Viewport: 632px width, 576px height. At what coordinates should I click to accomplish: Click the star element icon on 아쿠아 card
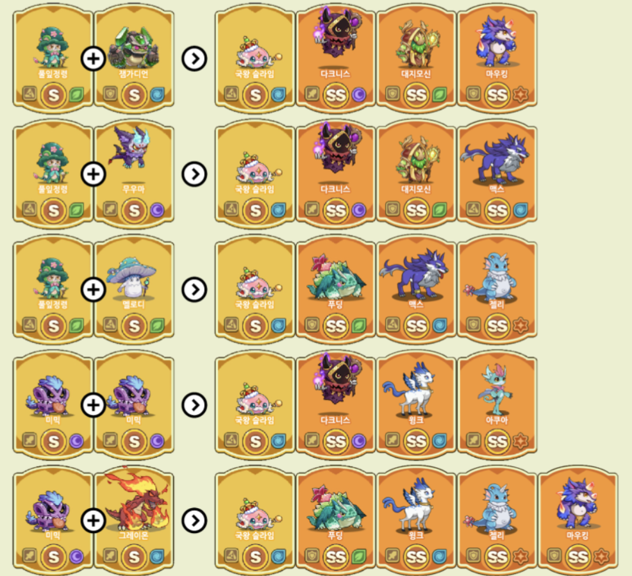pos(520,441)
